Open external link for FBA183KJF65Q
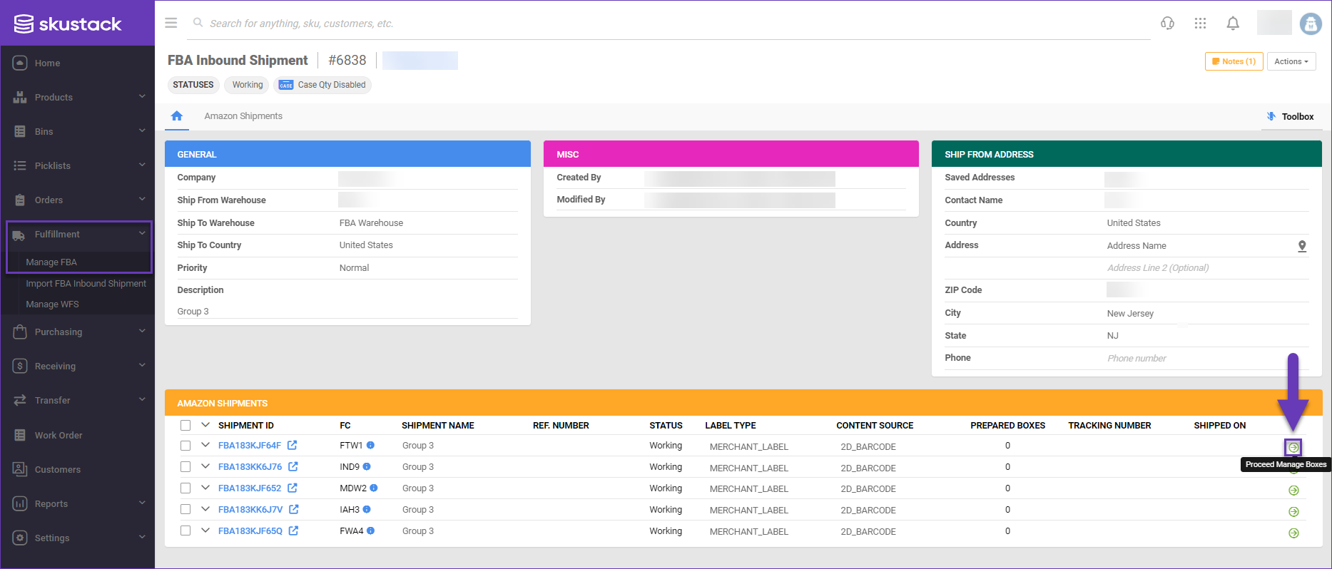The image size is (1332, 569). pyautogui.click(x=293, y=530)
